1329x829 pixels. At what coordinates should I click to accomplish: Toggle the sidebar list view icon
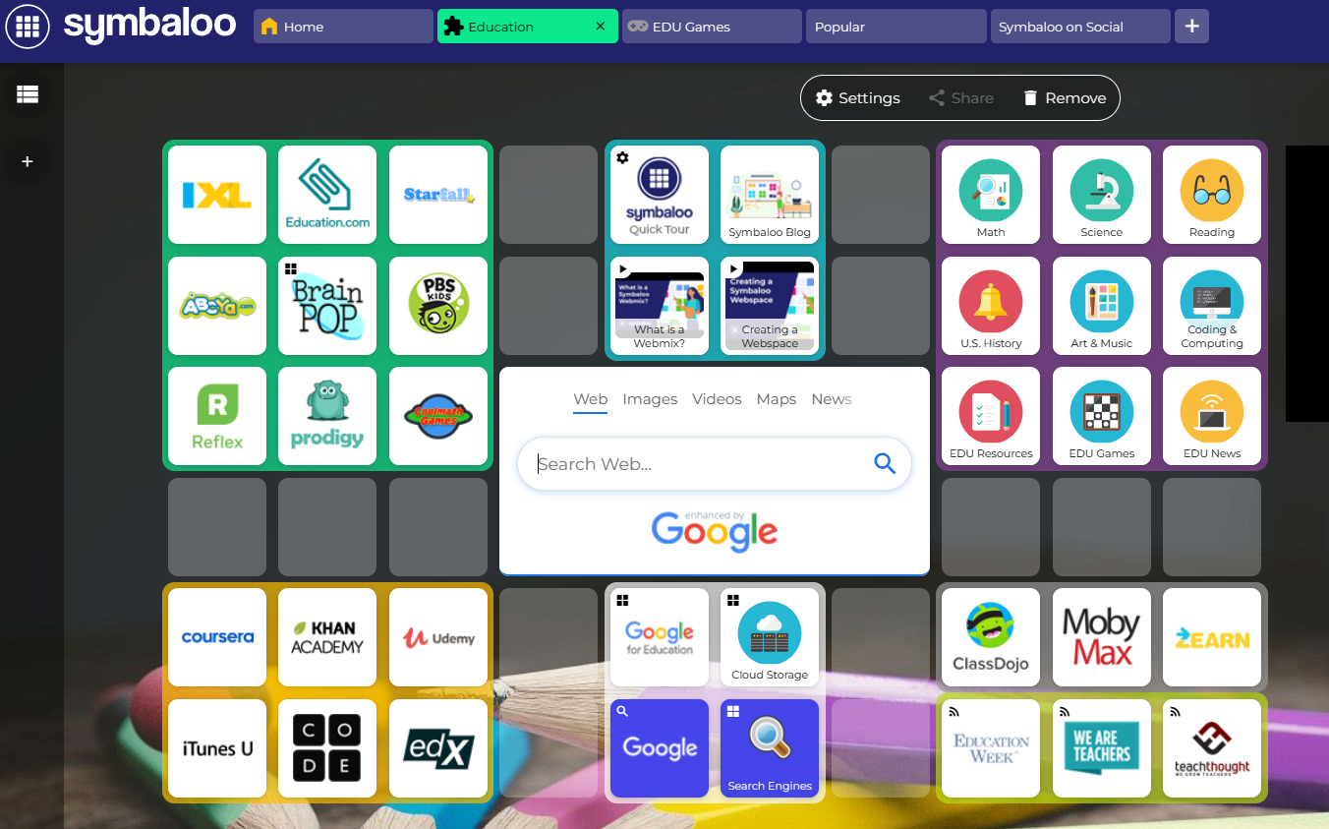(28, 94)
